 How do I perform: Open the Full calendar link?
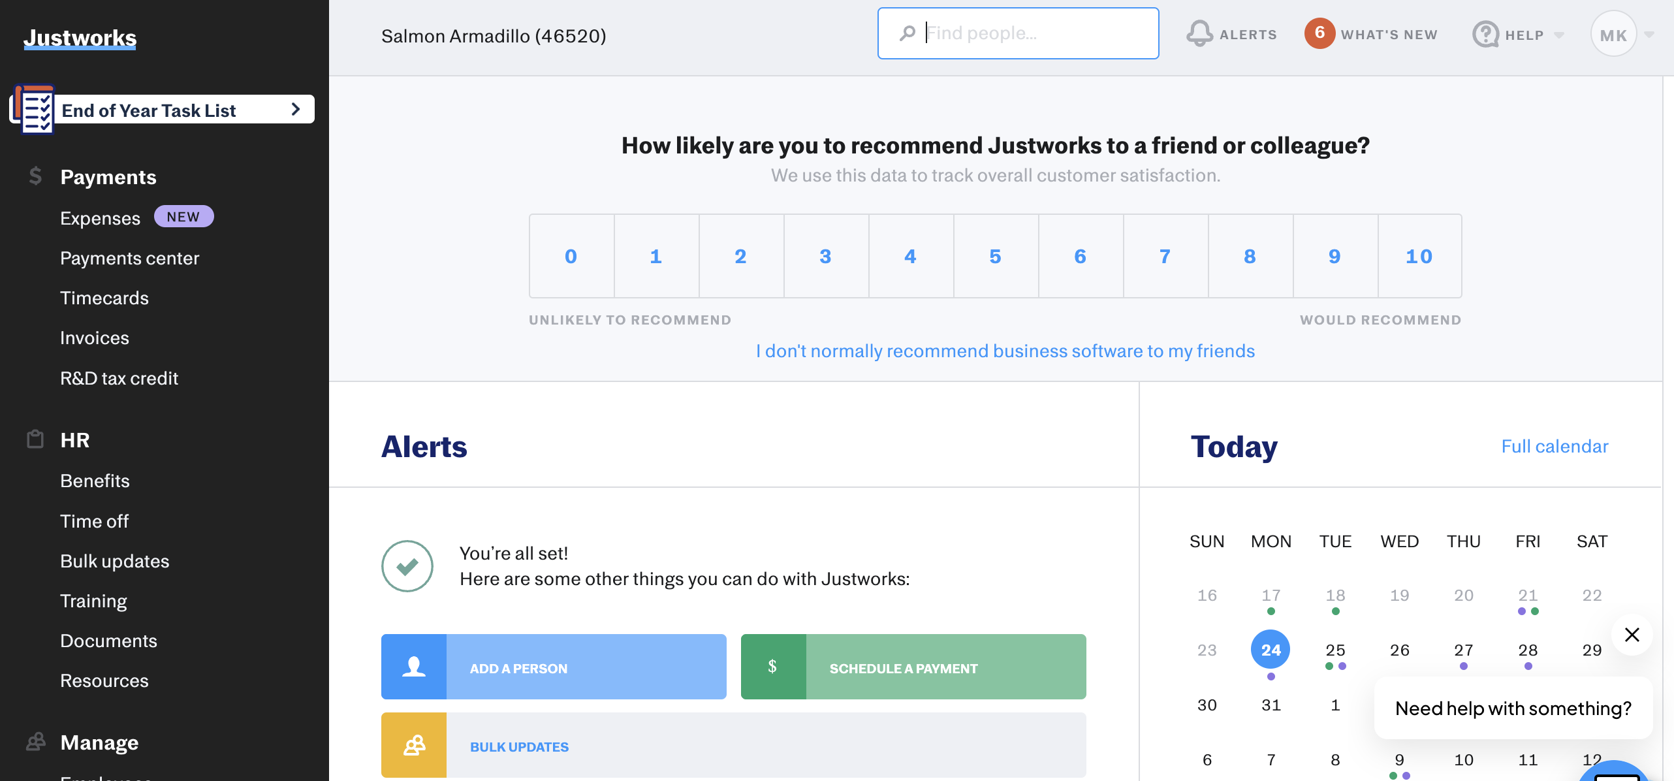pos(1555,446)
